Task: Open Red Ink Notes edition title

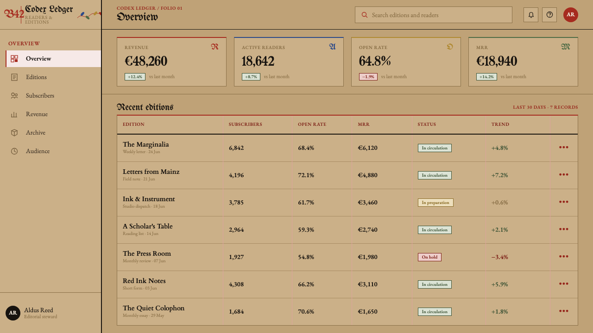Action: [144, 281]
